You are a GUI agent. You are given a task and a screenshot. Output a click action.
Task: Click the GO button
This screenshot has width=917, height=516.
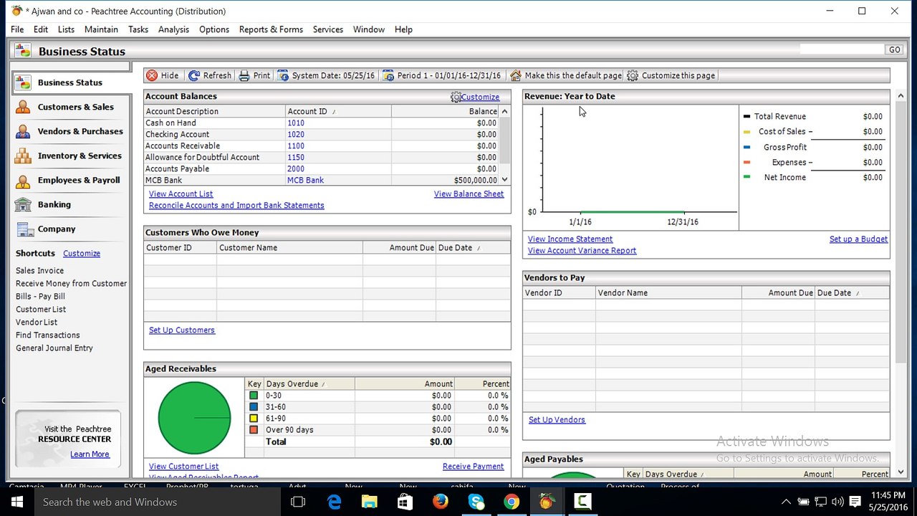(x=894, y=50)
